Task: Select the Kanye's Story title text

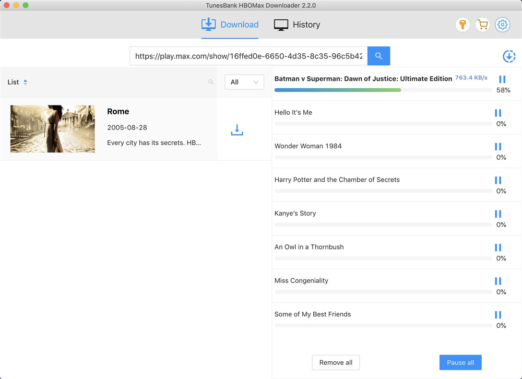Action: [x=295, y=214]
